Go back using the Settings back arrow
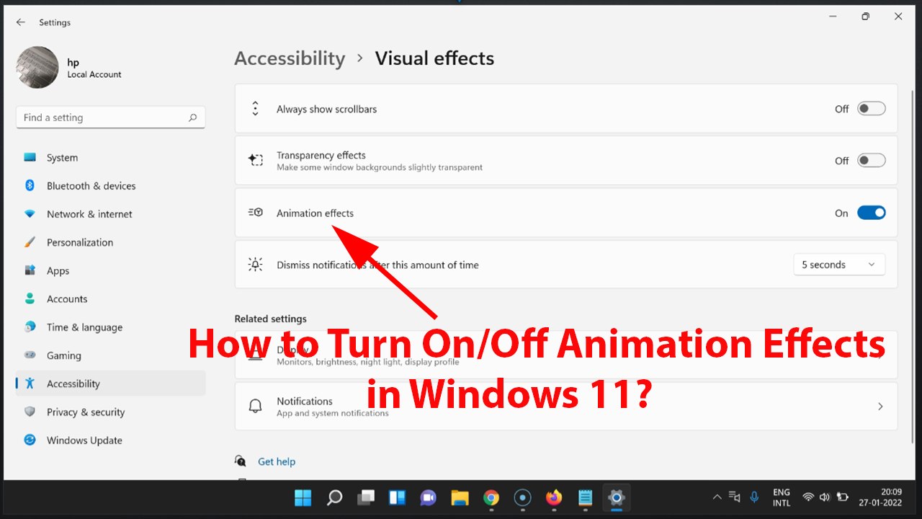 pyautogui.click(x=20, y=22)
